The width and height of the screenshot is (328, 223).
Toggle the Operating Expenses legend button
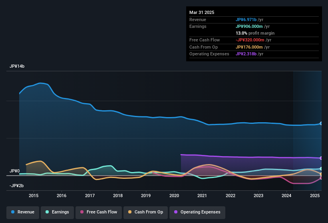197,212
